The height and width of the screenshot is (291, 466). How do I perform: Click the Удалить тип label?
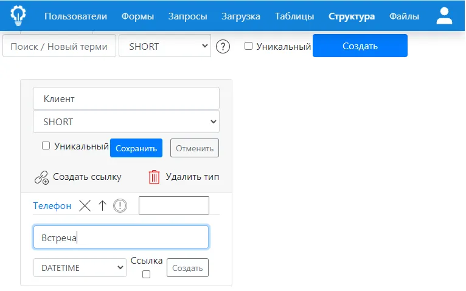tap(192, 177)
